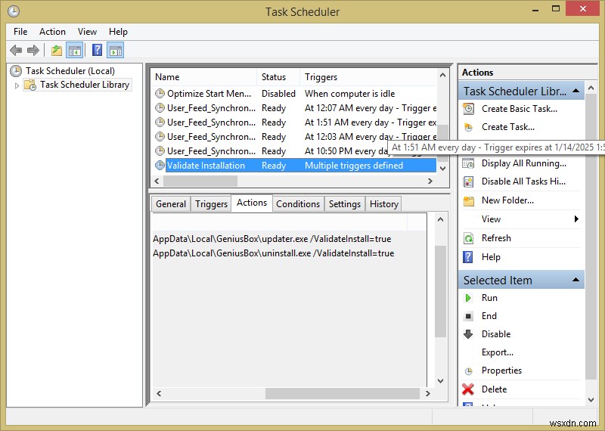This screenshot has width=605, height=431.
Task: Click Disable in Selected Item actions
Action: 496,334
